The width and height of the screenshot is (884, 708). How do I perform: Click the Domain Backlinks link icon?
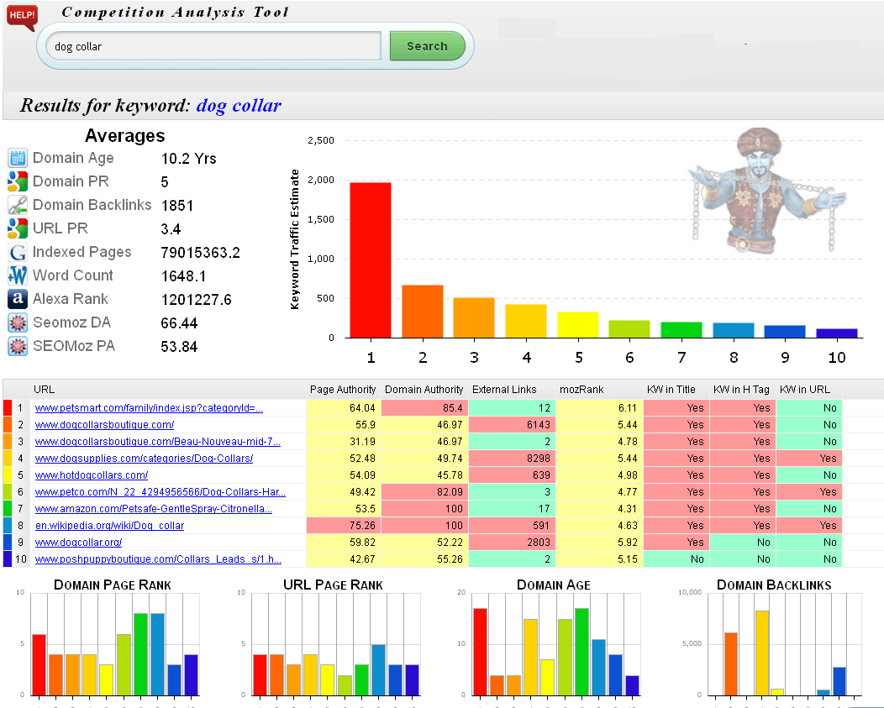18,205
